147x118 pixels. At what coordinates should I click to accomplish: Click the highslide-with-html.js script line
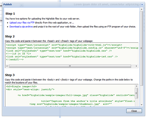[64, 45]
